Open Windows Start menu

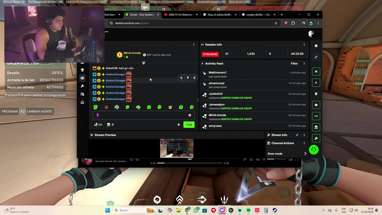[x=107, y=210]
